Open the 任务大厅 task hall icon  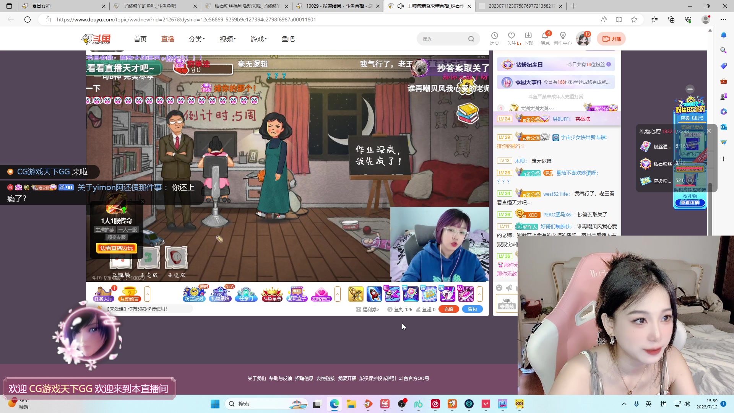(x=104, y=294)
